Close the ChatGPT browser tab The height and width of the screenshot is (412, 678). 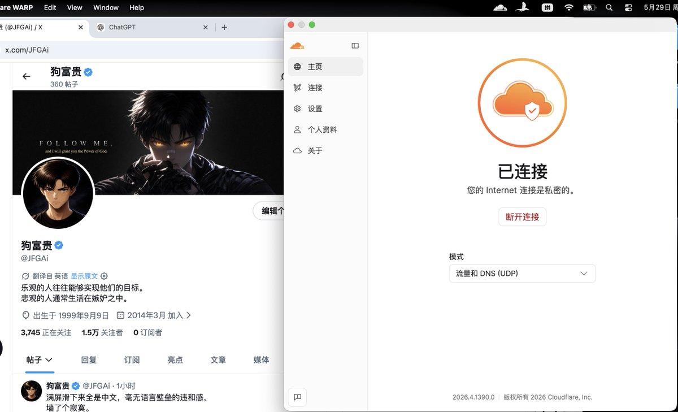[206, 27]
